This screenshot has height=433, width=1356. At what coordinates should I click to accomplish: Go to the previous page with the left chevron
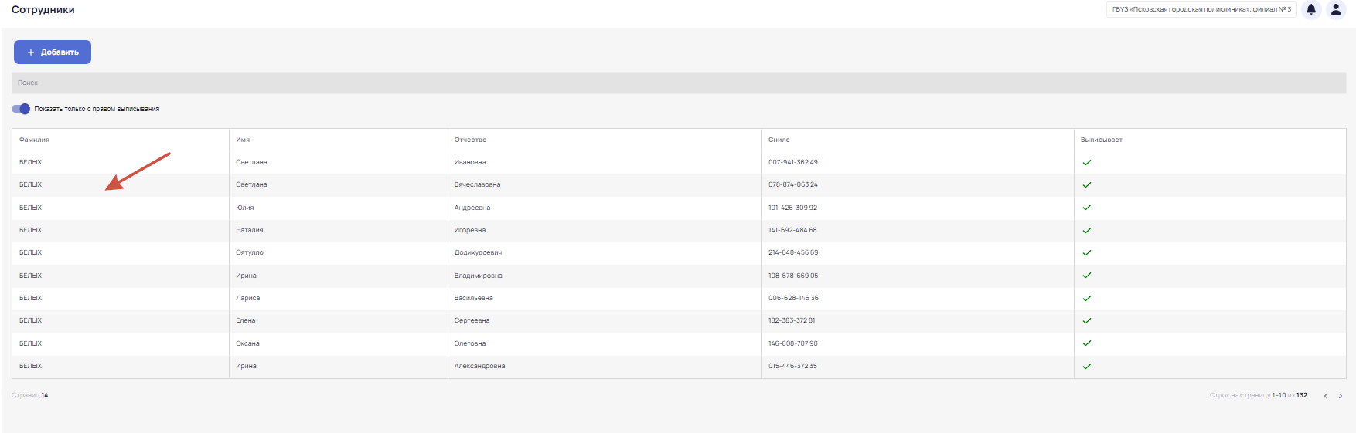pyautogui.click(x=1326, y=396)
